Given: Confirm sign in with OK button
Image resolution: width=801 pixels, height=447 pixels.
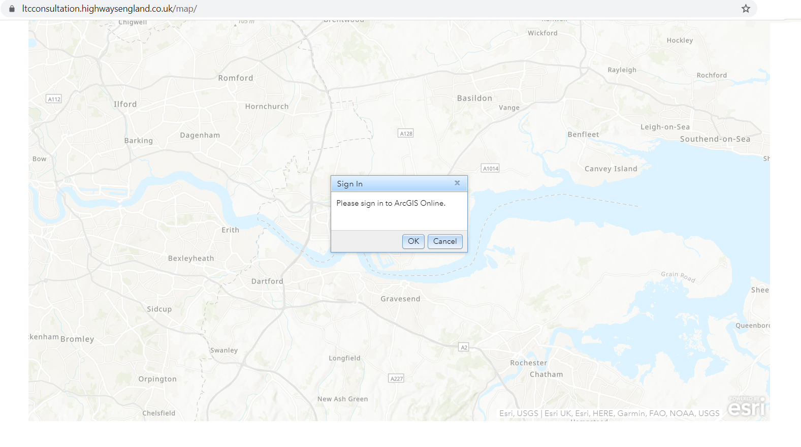Looking at the screenshot, I should tap(413, 241).
